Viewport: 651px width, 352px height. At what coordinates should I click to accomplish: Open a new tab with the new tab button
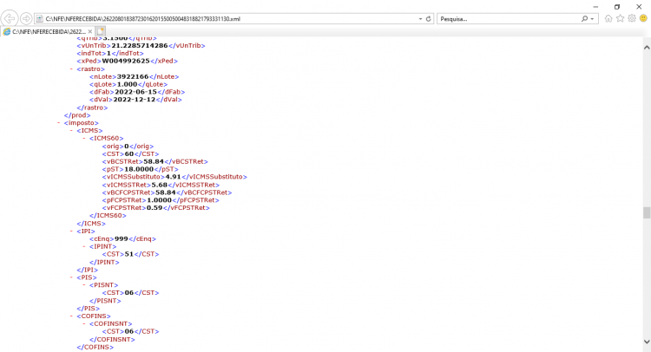tap(101, 31)
